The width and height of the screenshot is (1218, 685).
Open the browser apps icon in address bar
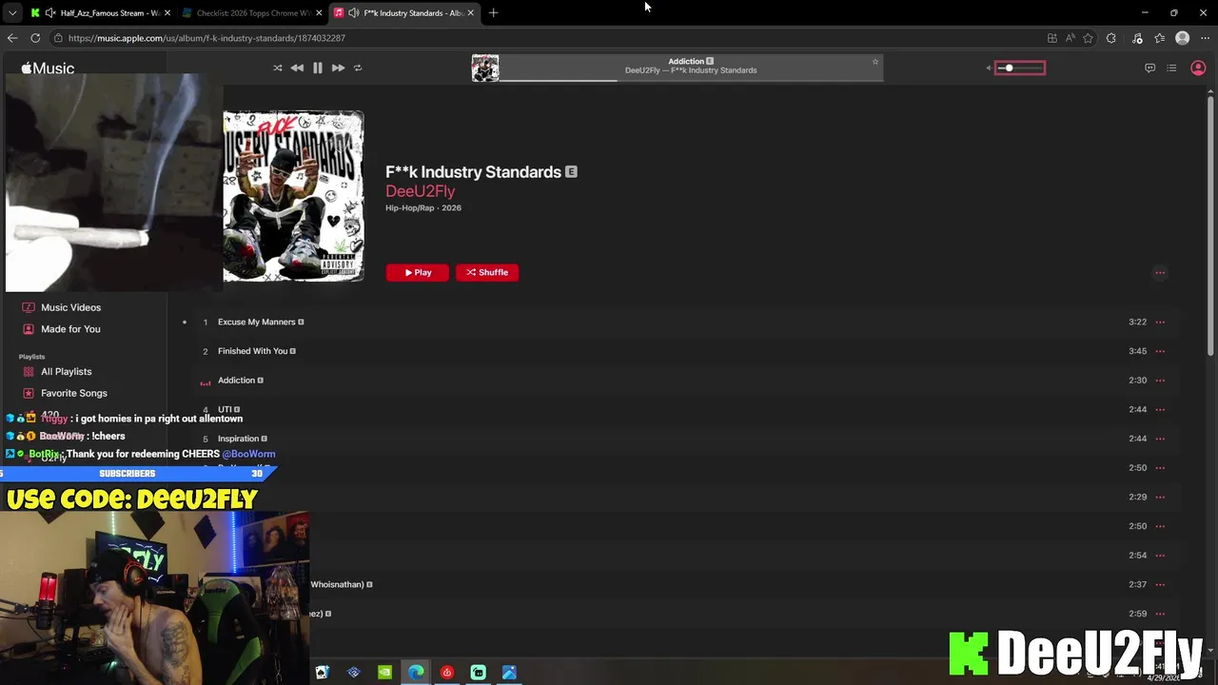[x=1051, y=38]
